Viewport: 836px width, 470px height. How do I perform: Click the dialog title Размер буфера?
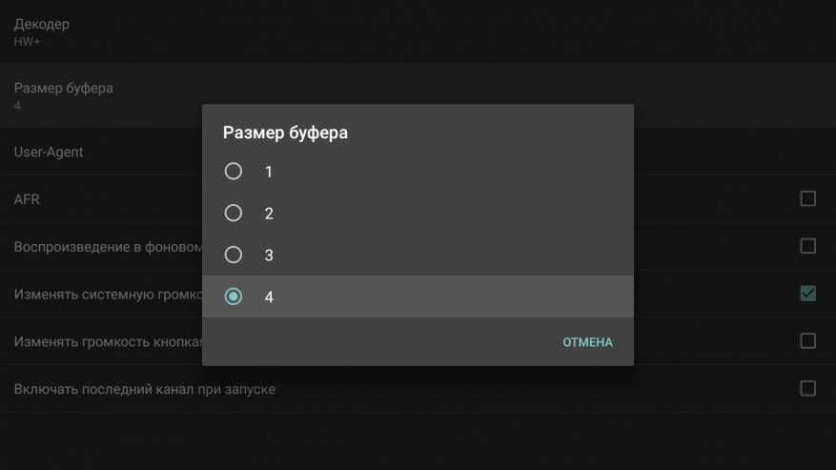pos(285,133)
